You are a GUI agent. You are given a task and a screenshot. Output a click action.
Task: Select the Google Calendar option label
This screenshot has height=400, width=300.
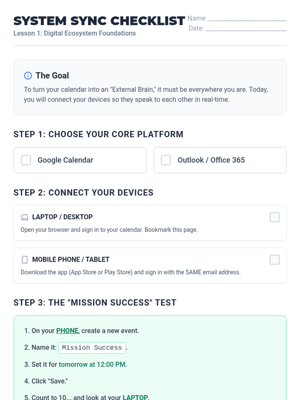(x=65, y=160)
